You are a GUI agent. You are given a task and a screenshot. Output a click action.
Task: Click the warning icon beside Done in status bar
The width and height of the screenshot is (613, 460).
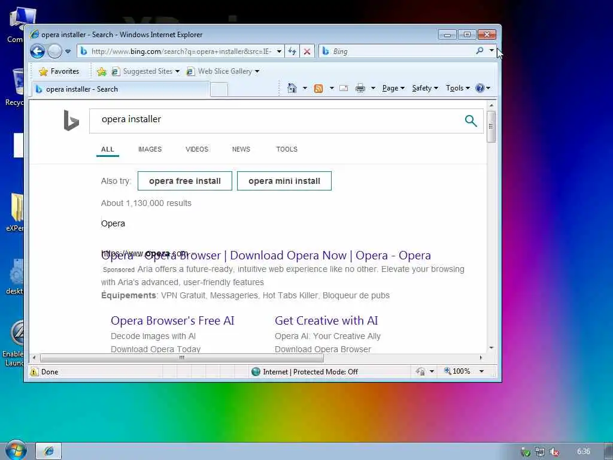pos(34,371)
